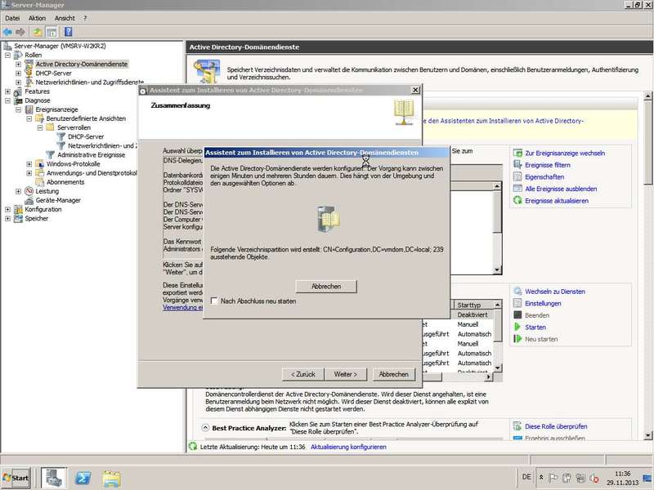Click the Geräte-Manager icon in the tree
Image resolution: width=654 pixels, height=490 pixels.
tap(29, 200)
